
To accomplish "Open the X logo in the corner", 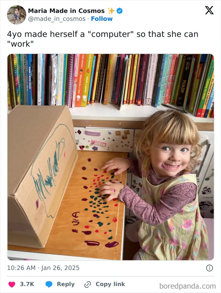I will click(x=209, y=10).
